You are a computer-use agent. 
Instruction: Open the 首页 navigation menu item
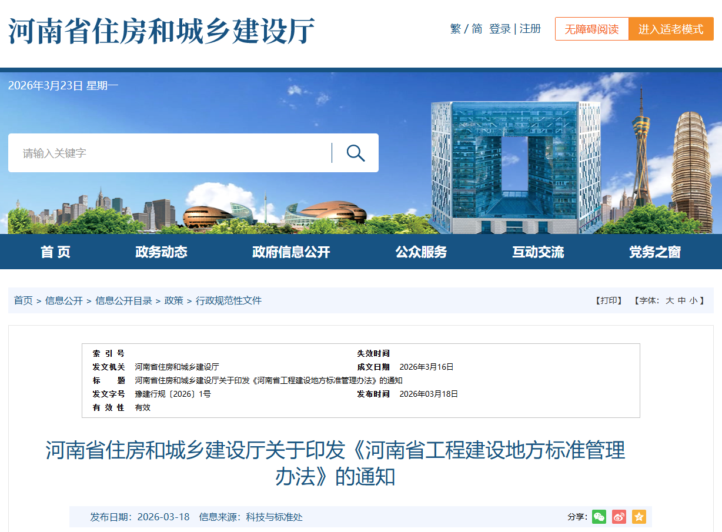tap(55, 252)
